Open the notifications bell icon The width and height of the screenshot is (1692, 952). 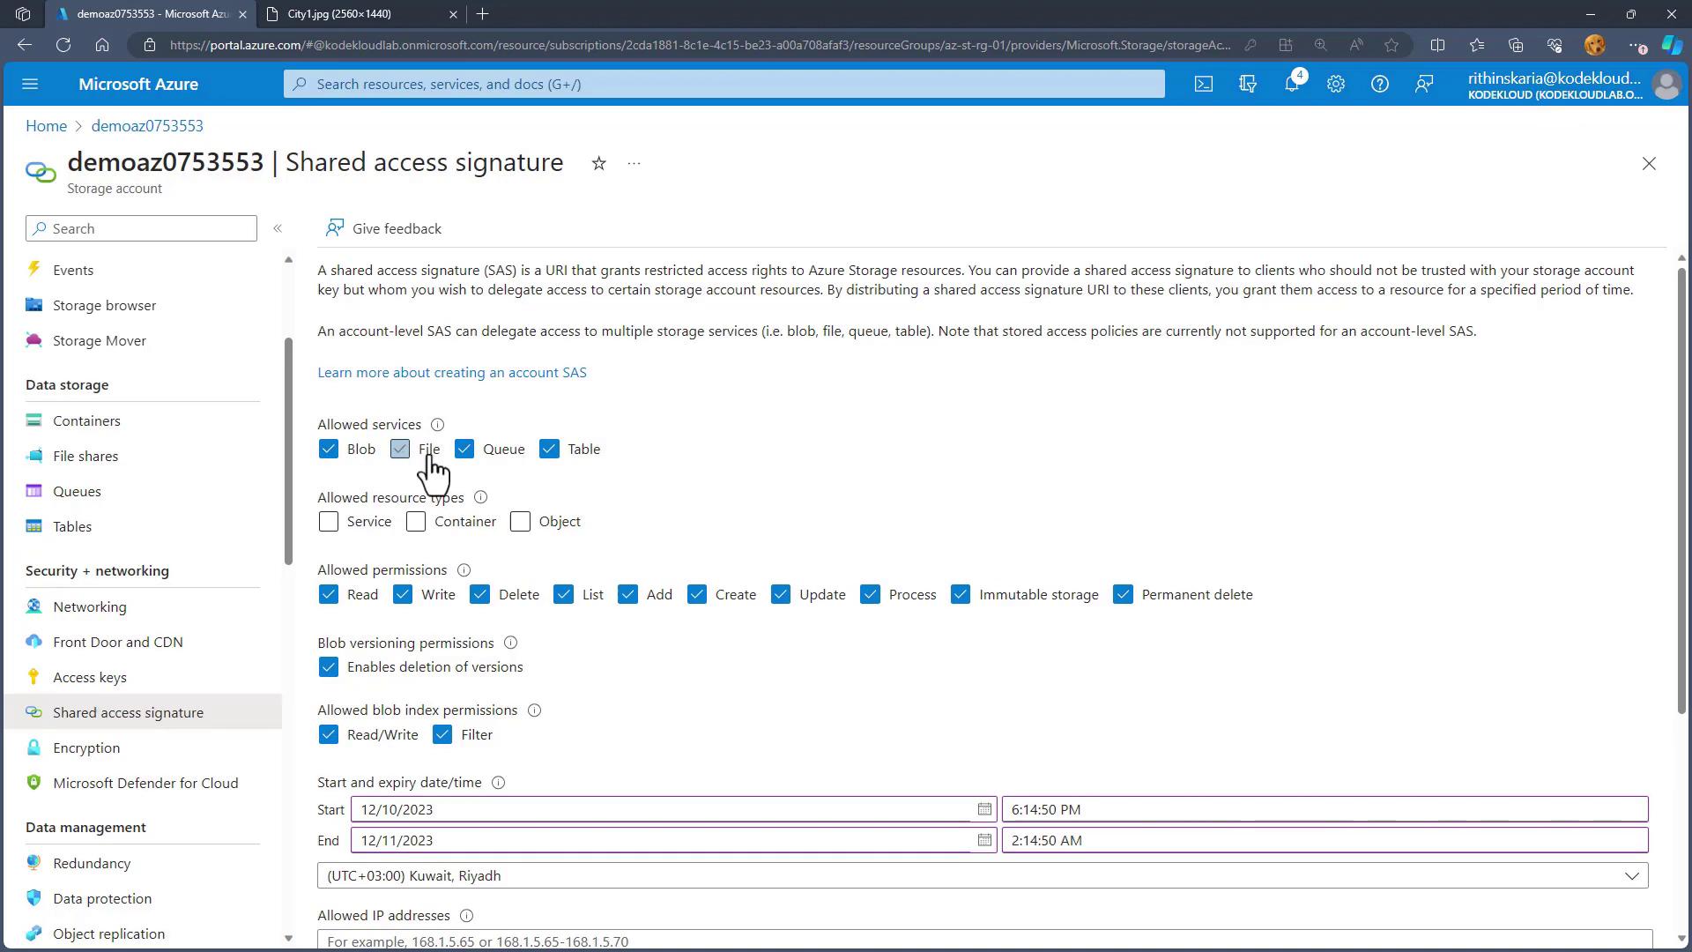coord(1291,84)
